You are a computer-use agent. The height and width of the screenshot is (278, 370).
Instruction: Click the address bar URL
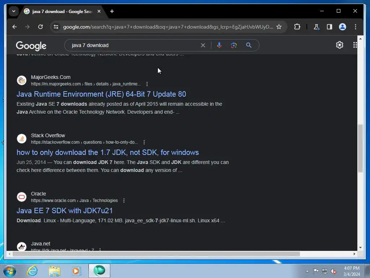(x=168, y=27)
